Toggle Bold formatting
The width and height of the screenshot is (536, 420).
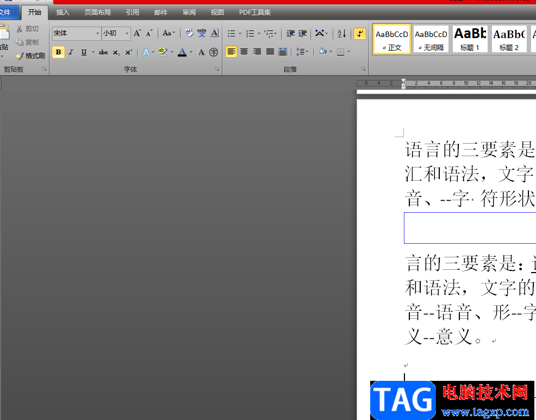point(59,52)
